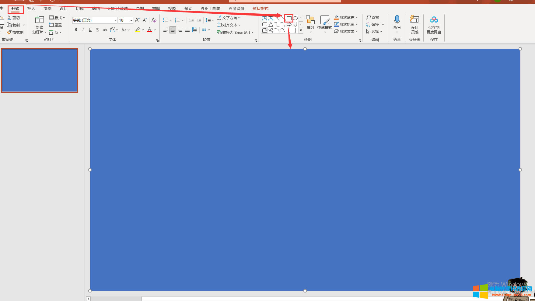Open the 排列 (Arrange) button

pos(310,24)
